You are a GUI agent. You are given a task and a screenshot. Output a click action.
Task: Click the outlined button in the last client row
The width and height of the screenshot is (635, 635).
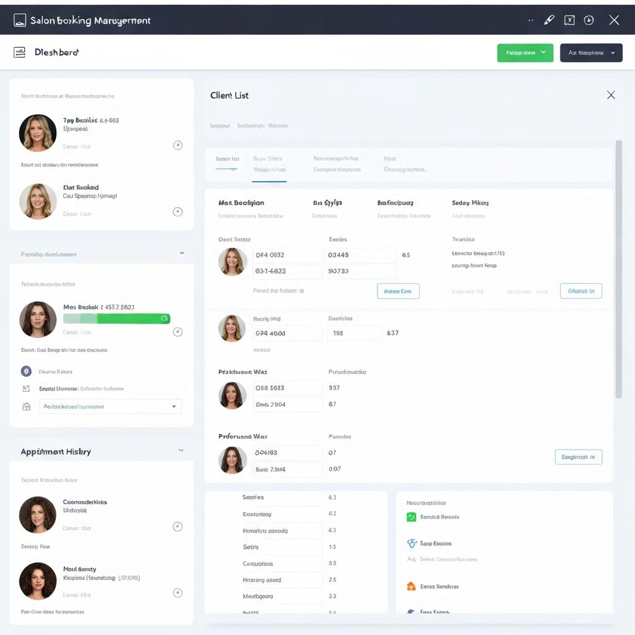click(578, 457)
